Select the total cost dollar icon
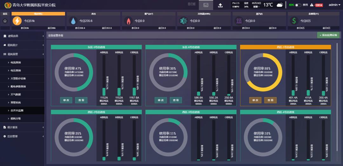Viewport: 343px width, 166px height. [x=294, y=21]
